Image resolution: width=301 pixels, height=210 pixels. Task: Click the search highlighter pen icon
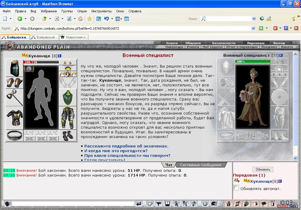tap(269, 19)
